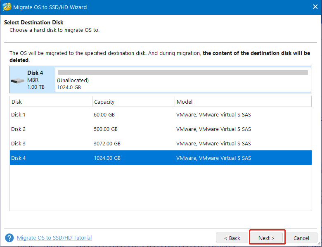The height and width of the screenshot is (247, 322).
Task: Click the Model column header
Action: point(243,102)
